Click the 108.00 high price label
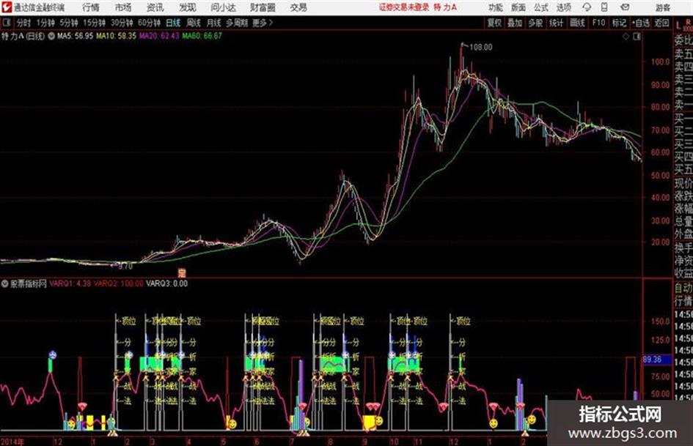 point(481,48)
